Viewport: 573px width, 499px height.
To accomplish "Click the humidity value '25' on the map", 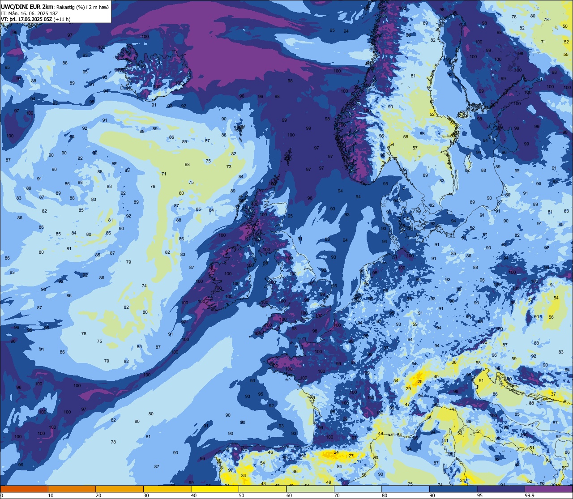I will coord(420,382).
